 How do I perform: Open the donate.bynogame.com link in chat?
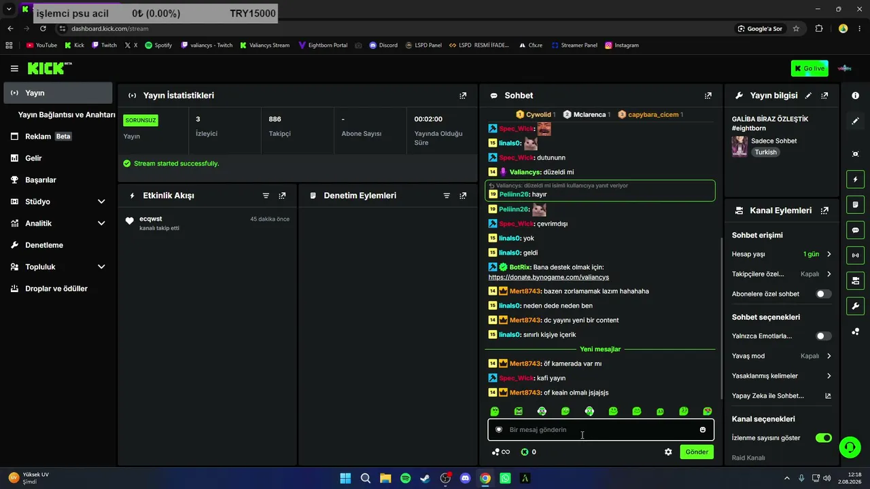point(549,277)
